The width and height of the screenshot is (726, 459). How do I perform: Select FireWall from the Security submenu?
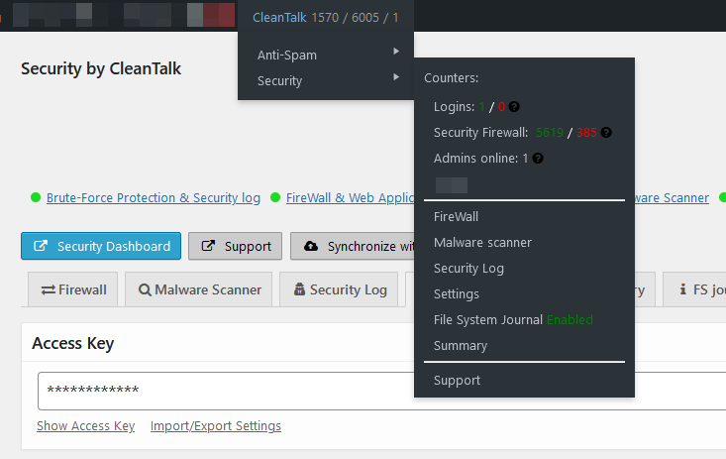[x=456, y=217]
